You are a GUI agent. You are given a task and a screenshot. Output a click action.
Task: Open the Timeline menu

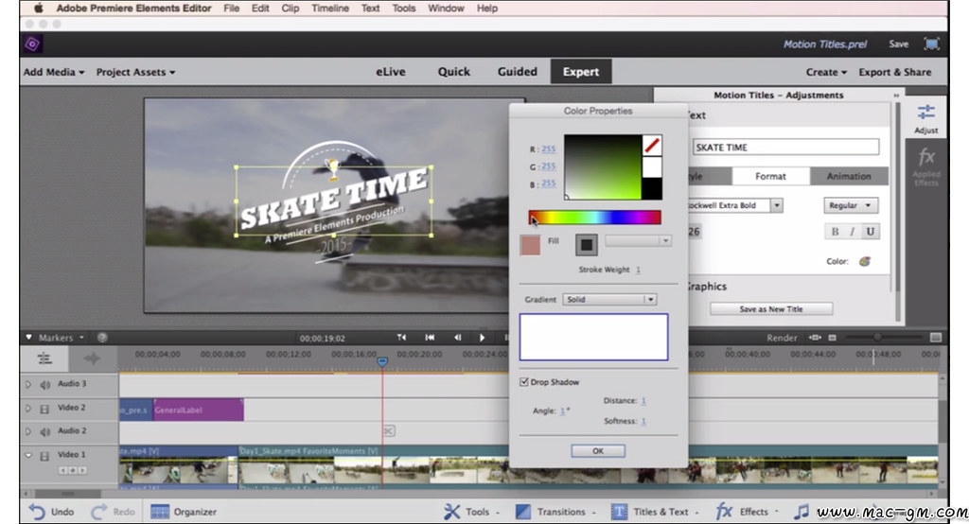pyautogui.click(x=330, y=8)
